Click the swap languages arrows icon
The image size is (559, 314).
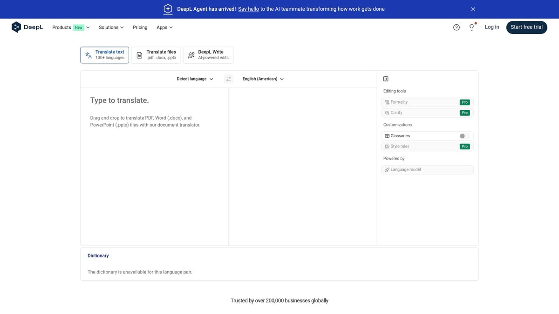228,78
